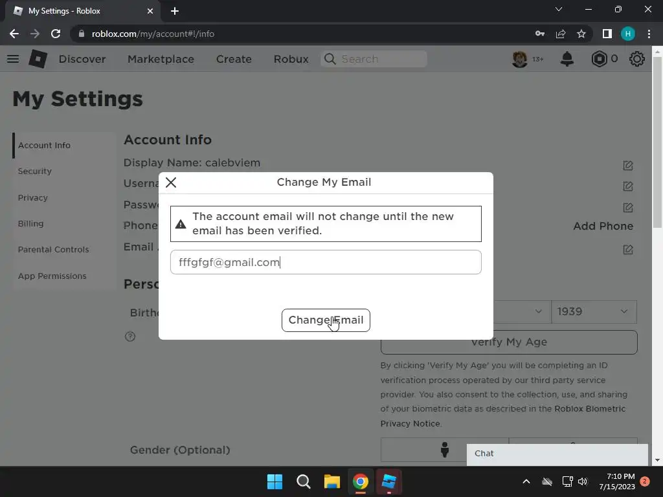
Task: Click the Roblox logo icon
Action: (x=38, y=59)
